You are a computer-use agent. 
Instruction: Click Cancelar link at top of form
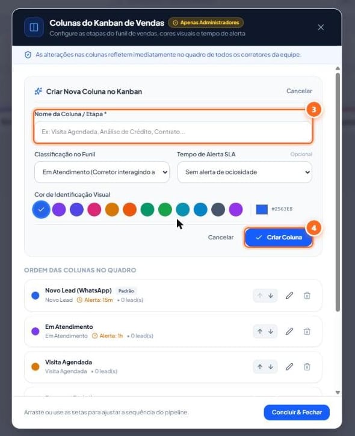(x=299, y=91)
